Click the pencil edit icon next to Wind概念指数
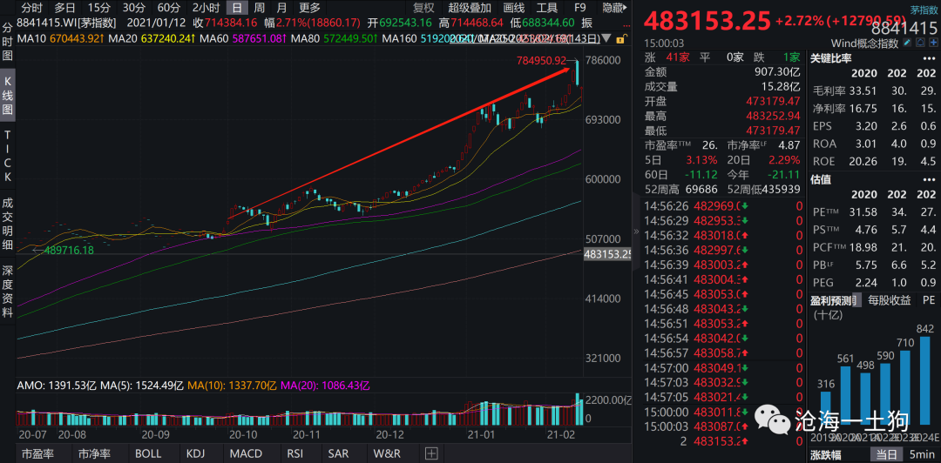 pyautogui.click(x=907, y=44)
